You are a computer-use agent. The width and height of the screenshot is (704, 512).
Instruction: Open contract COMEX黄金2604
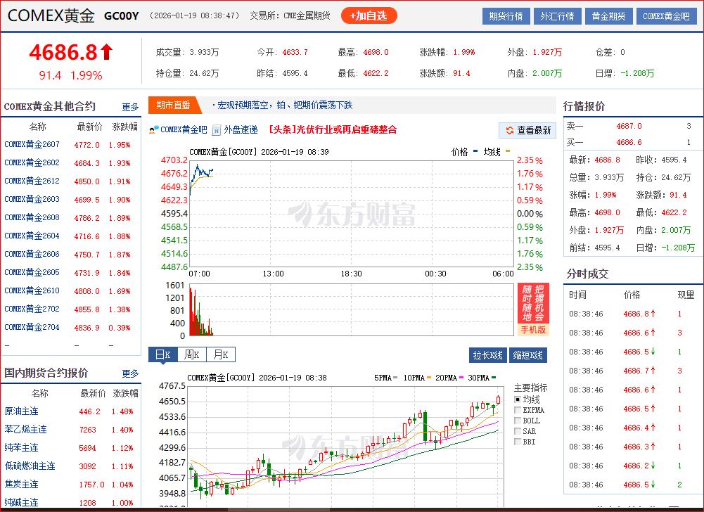point(32,236)
